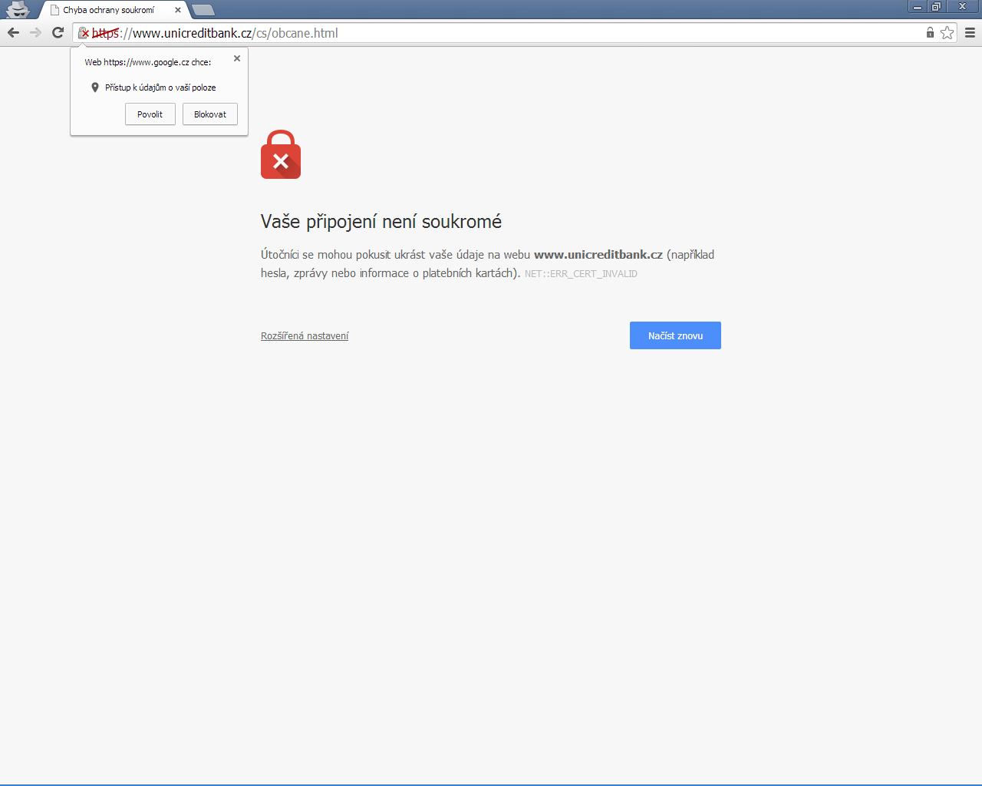Screen dimensions: 982x786
Task: Block location access with Blokovat
Action: click(x=210, y=114)
